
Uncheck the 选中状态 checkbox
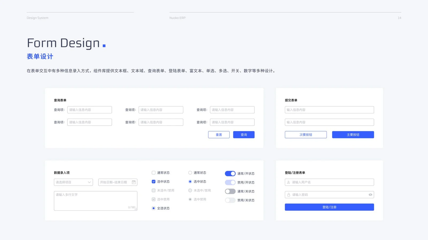pos(154,182)
